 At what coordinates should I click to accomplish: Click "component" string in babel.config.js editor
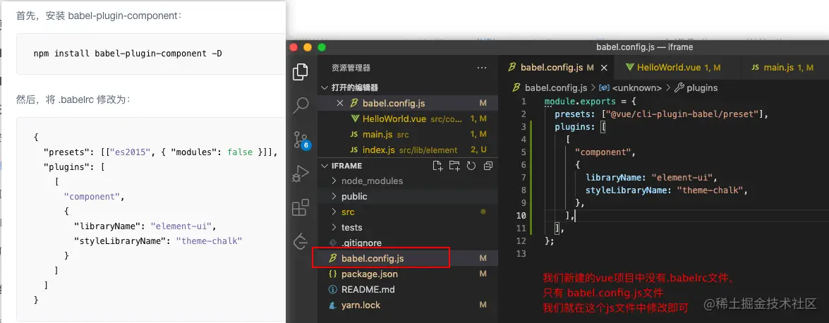pyautogui.click(x=605, y=152)
